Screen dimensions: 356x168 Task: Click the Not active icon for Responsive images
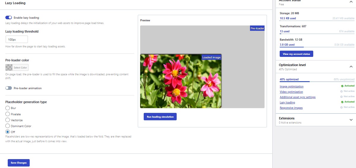pyautogui.click(x=341, y=107)
